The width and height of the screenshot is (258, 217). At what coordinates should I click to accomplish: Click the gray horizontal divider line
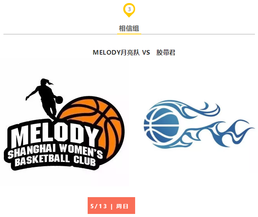point(129,34)
